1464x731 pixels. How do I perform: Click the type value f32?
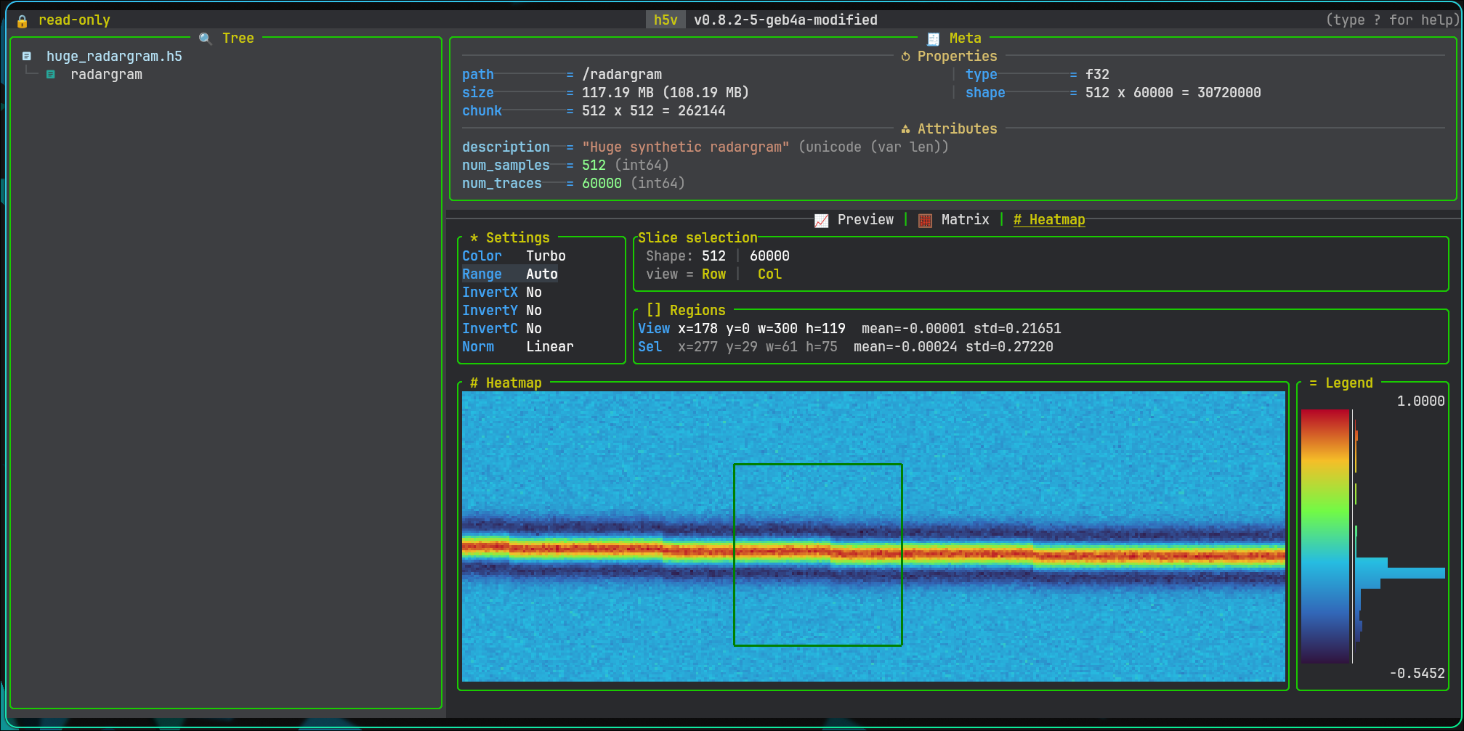1097,74
